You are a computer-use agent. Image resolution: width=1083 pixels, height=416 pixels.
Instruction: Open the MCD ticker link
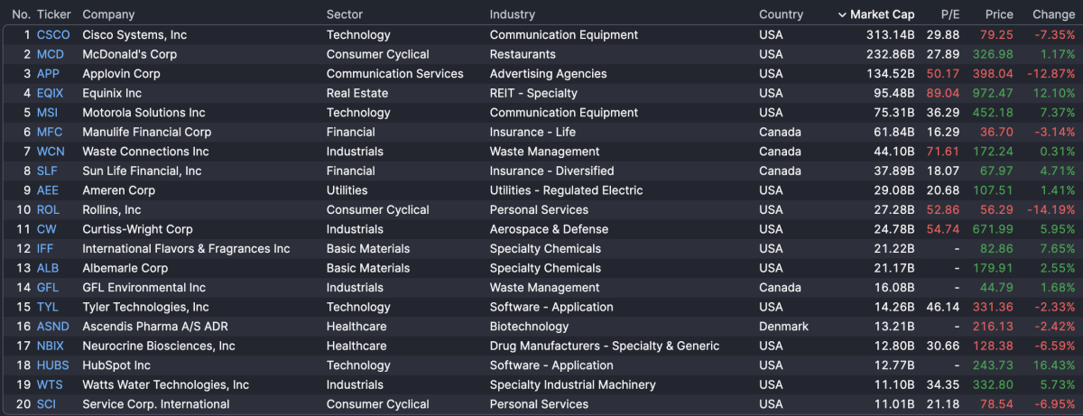point(51,54)
